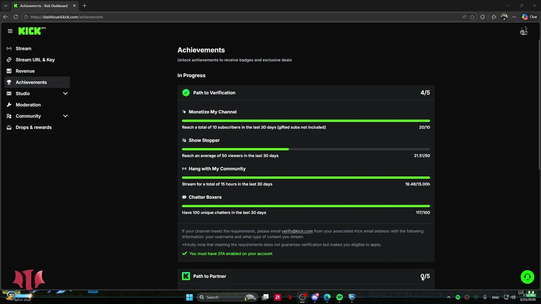Open the hamburger sidebar menu
The image size is (541, 304).
point(10,31)
